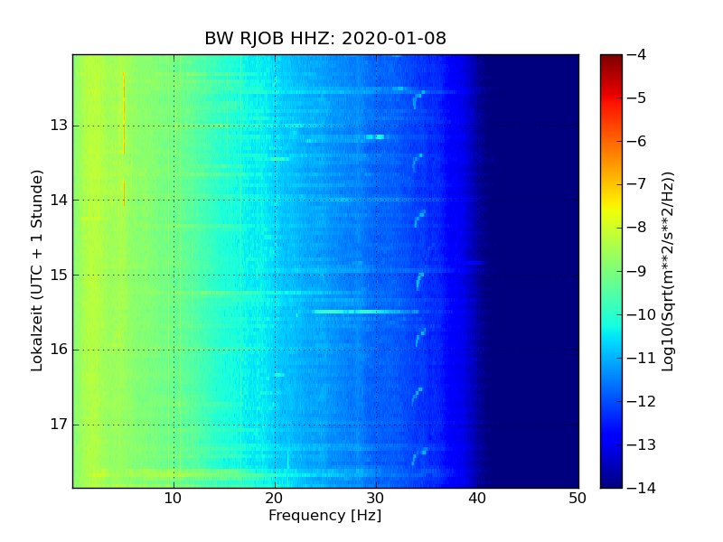
Task: Click the y-axis tick label '13'
Action: click(x=59, y=126)
